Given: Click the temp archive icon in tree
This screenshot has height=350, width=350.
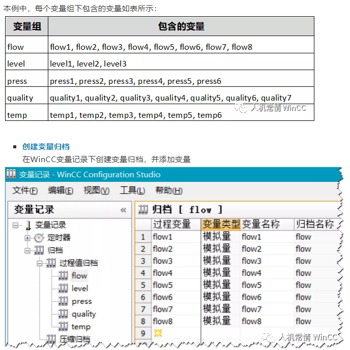Looking at the screenshot, I should click(63, 327).
